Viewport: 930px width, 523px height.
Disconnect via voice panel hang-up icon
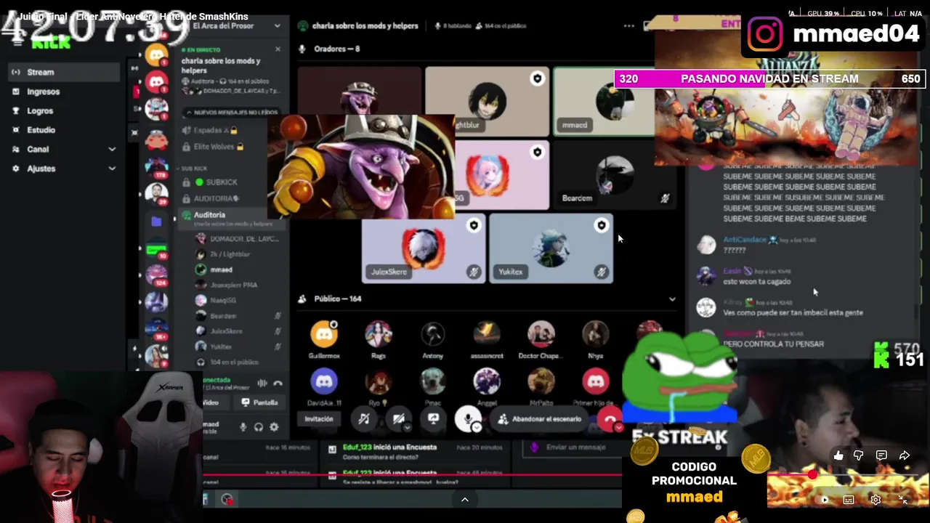[278, 384]
